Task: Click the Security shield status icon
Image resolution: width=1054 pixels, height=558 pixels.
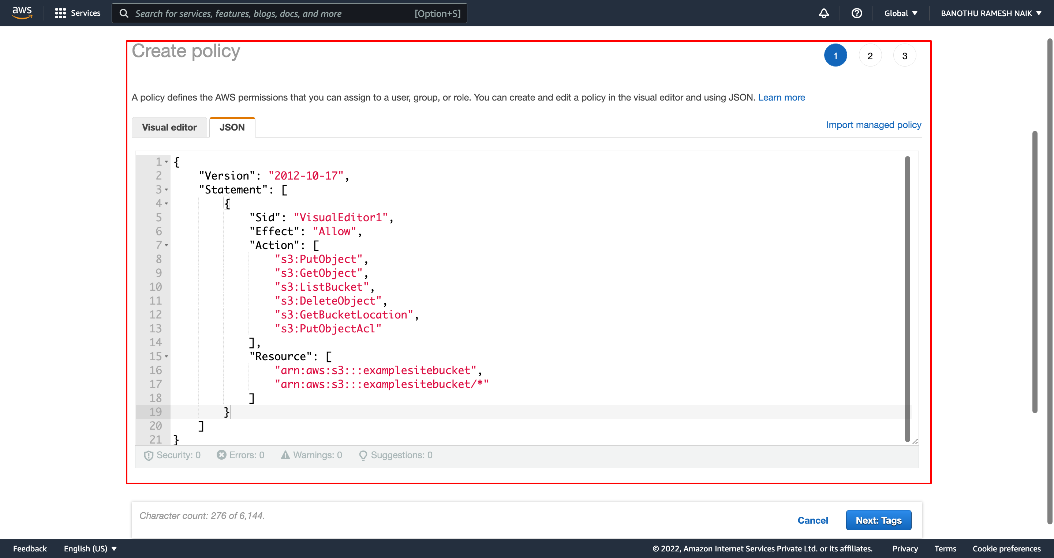Action: (x=149, y=455)
